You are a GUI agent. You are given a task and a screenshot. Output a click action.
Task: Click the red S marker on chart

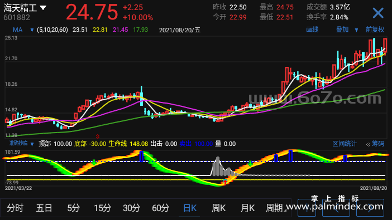(98, 136)
